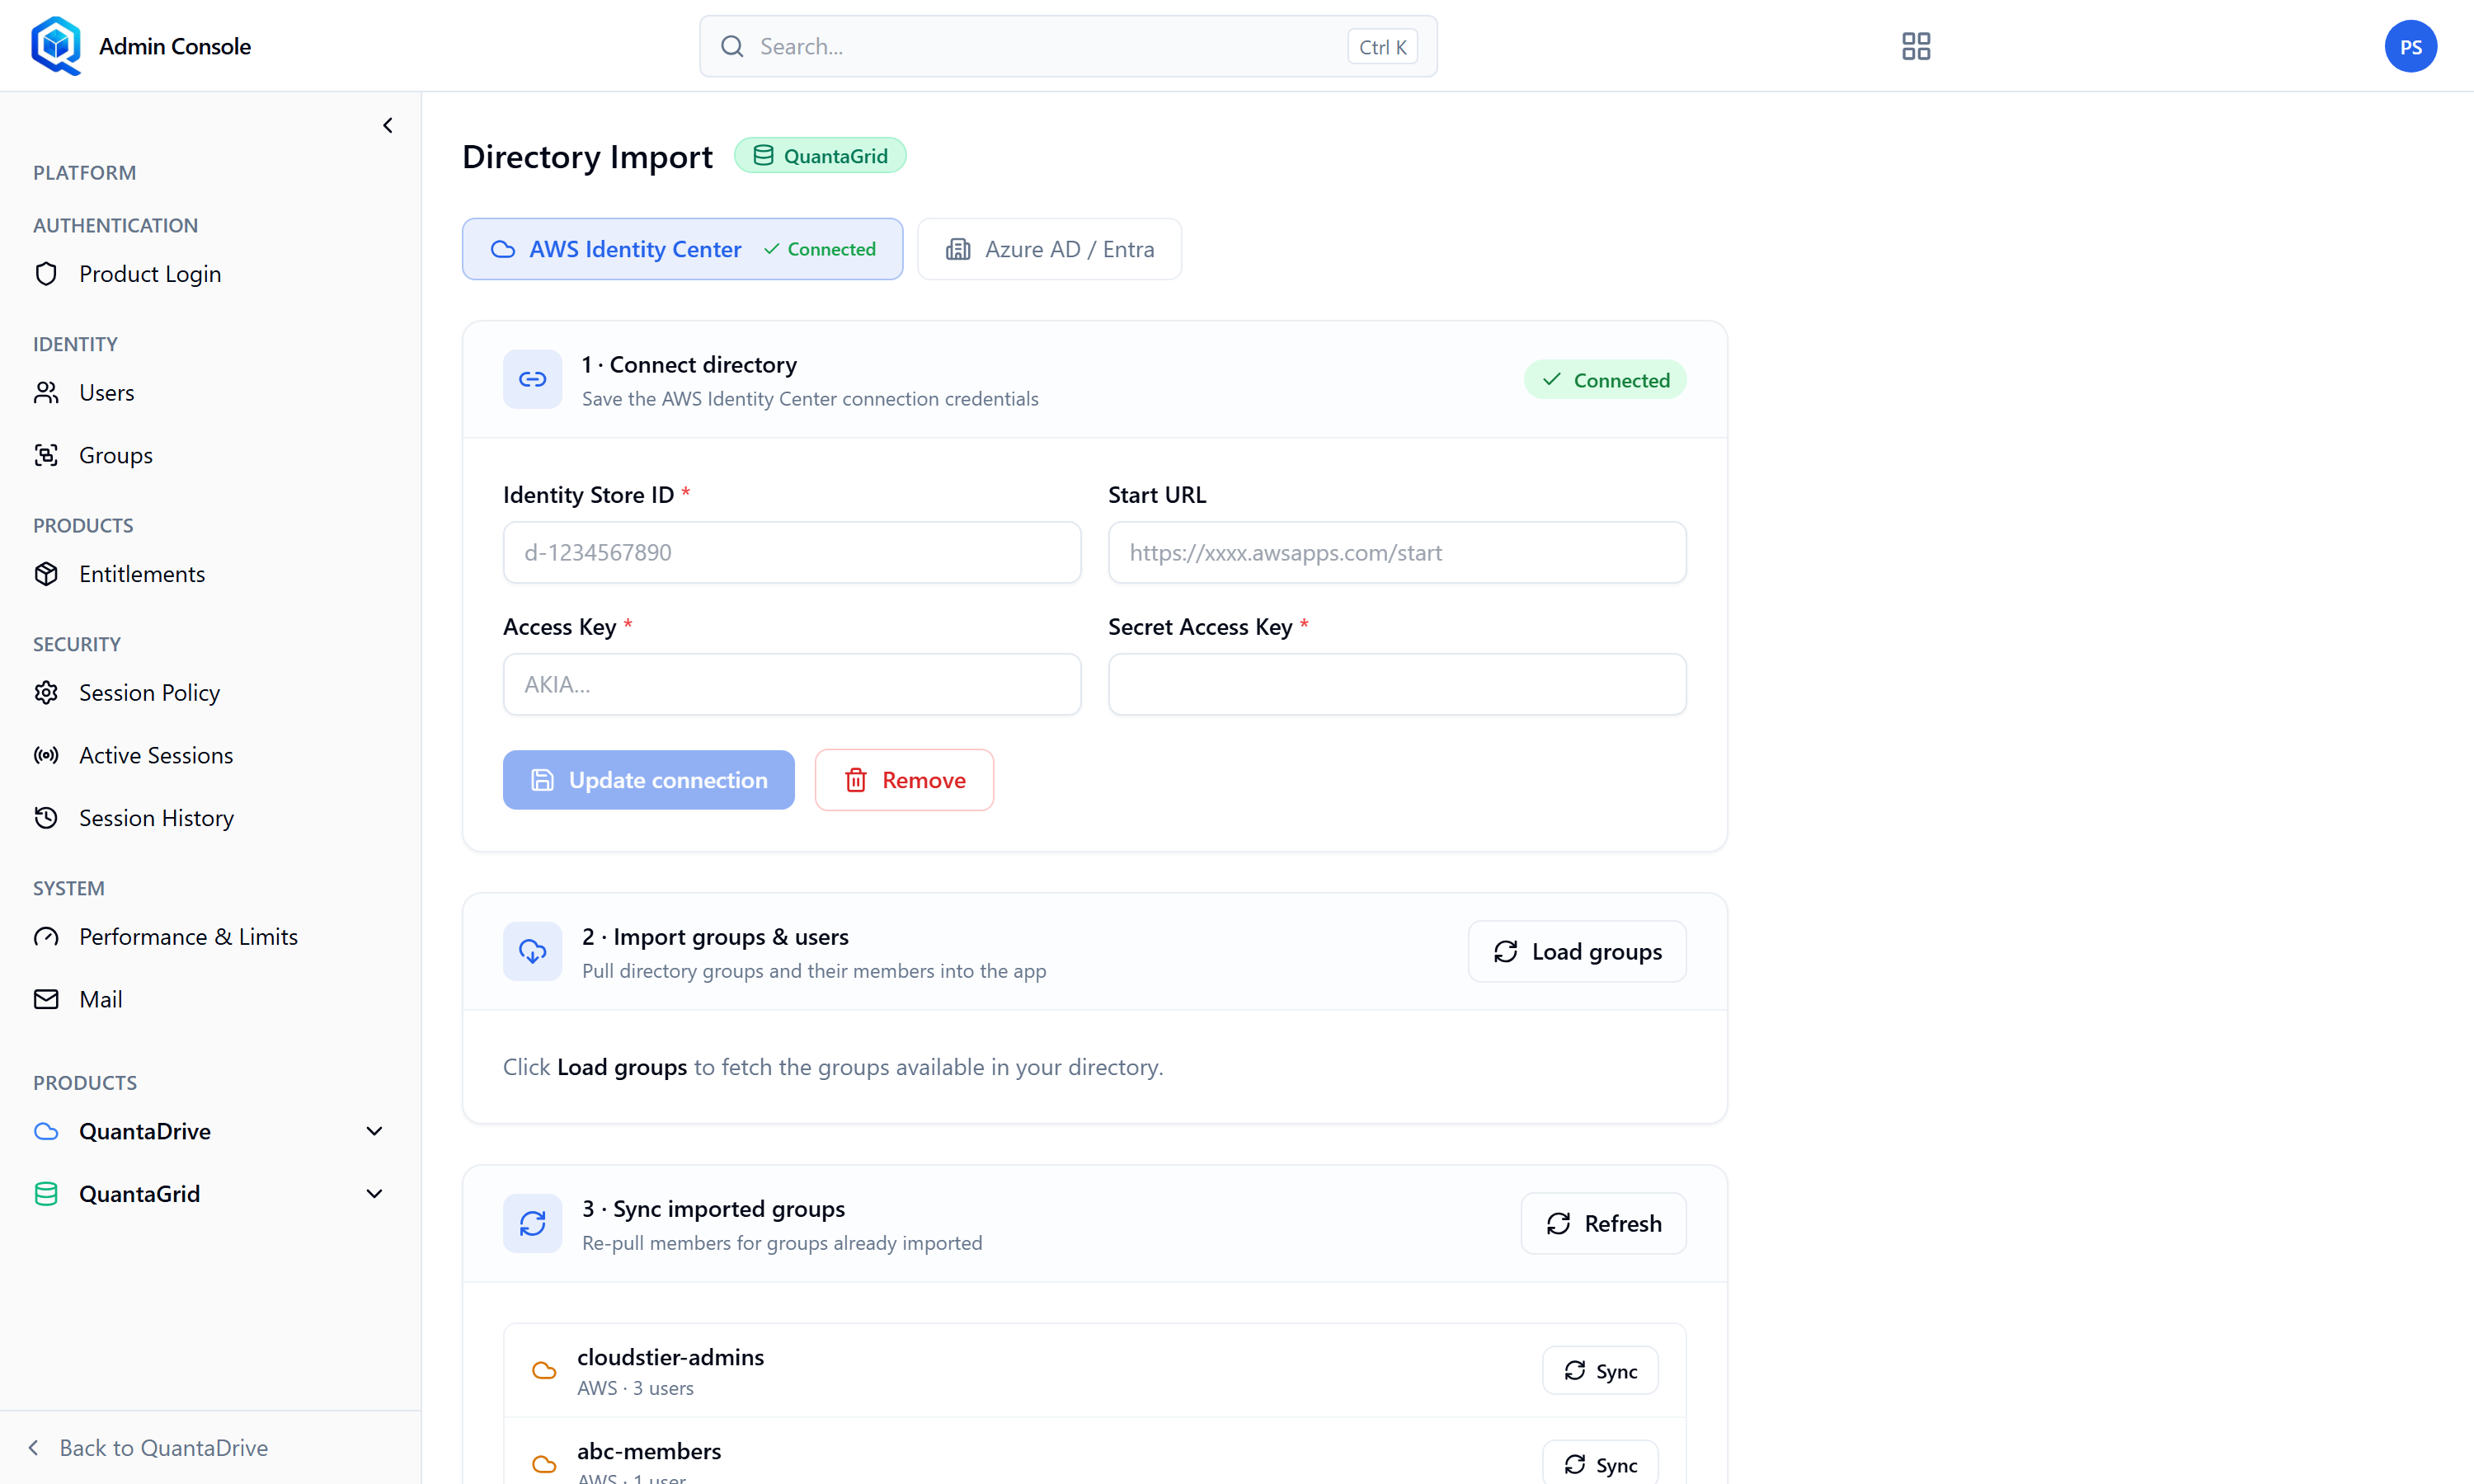
Task: Focus the Identity Store ID field
Action: 792,552
